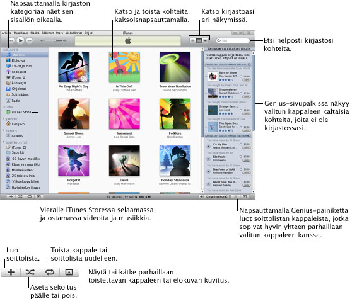Tick the box beside Burn to Shine price
Viewport: 357px width, 299px height.
(x=241, y=76)
